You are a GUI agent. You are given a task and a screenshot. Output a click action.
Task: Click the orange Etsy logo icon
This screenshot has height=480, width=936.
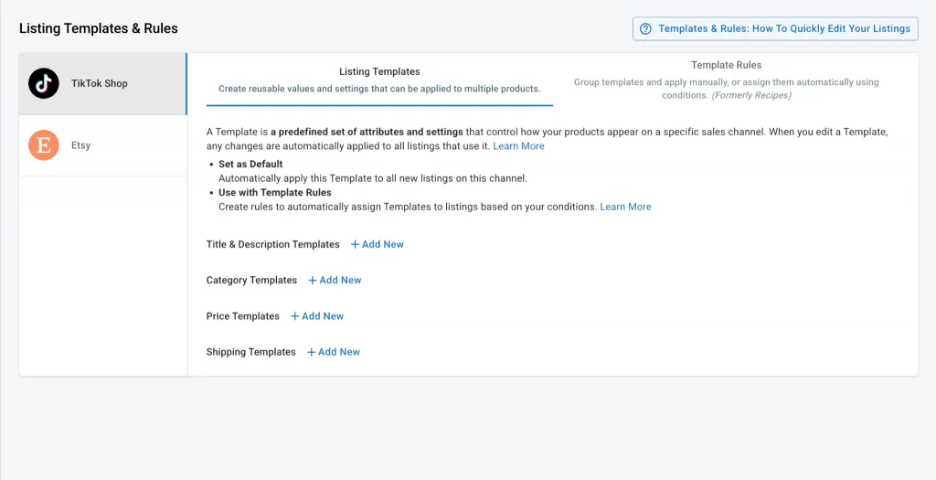pos(44,145)
